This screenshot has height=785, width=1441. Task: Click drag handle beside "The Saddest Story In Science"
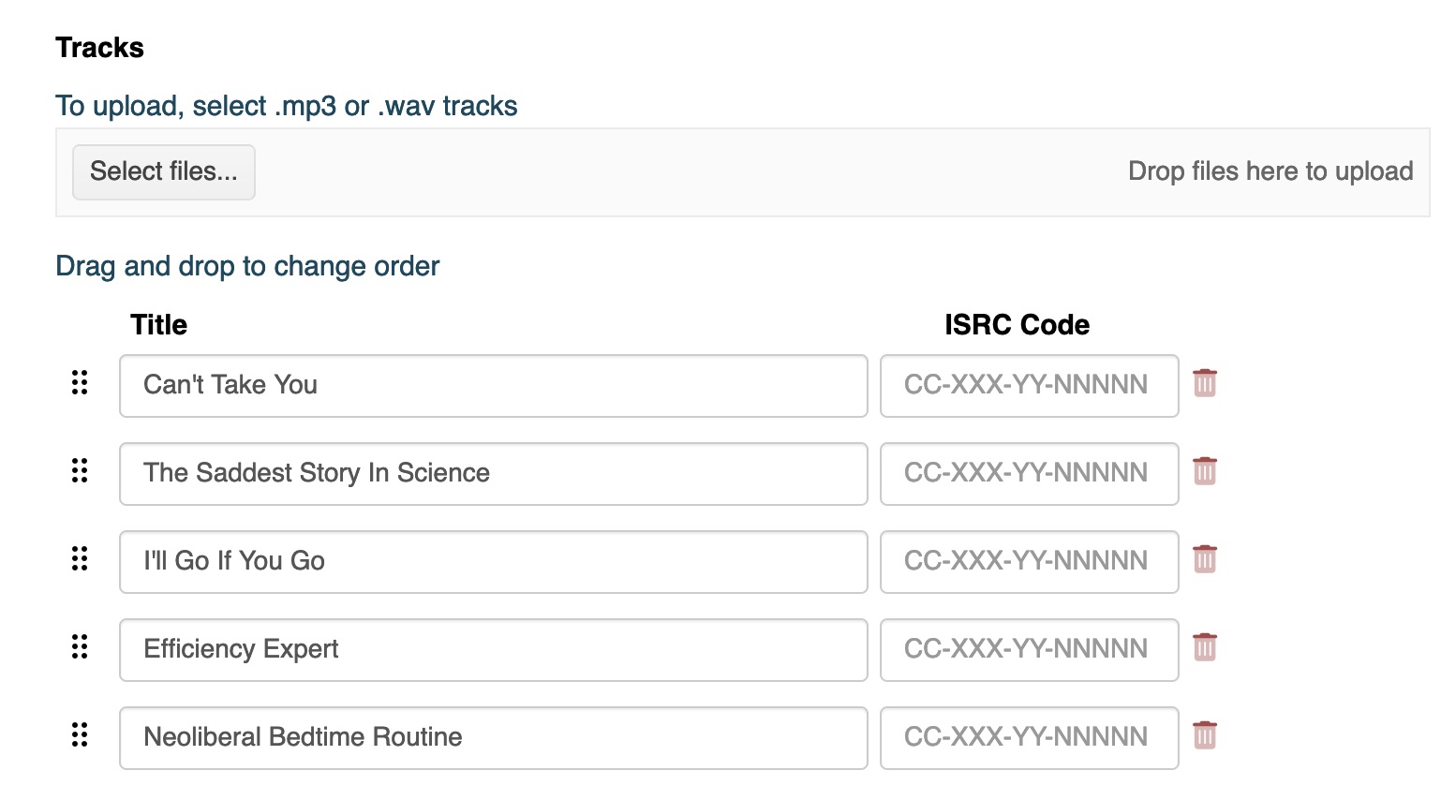pyautogui.click(x=80, y=470)
